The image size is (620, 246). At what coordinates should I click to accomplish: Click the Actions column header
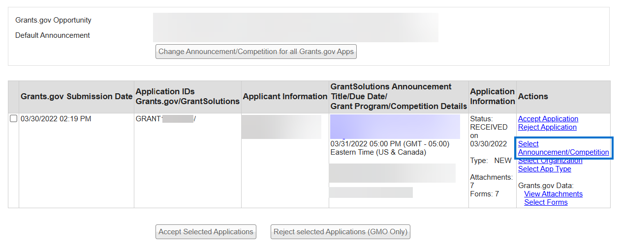pyautogui.click(x=533, y=97)
